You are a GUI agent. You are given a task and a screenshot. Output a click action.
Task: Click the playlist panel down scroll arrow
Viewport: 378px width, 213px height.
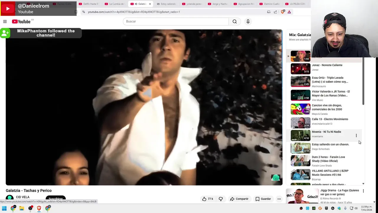[363, 184]
